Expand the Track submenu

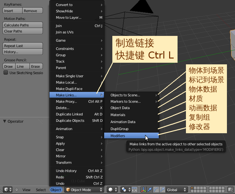click(x=77, y=61)
